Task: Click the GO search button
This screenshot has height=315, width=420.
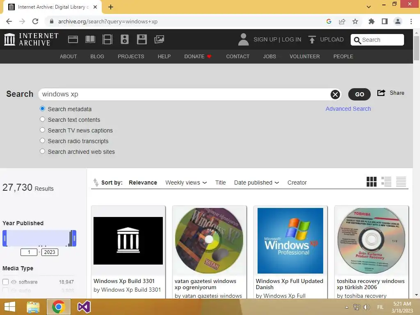Action: click(359, 94)
